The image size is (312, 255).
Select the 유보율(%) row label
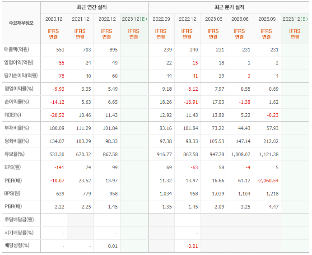[x=14, y=154]
